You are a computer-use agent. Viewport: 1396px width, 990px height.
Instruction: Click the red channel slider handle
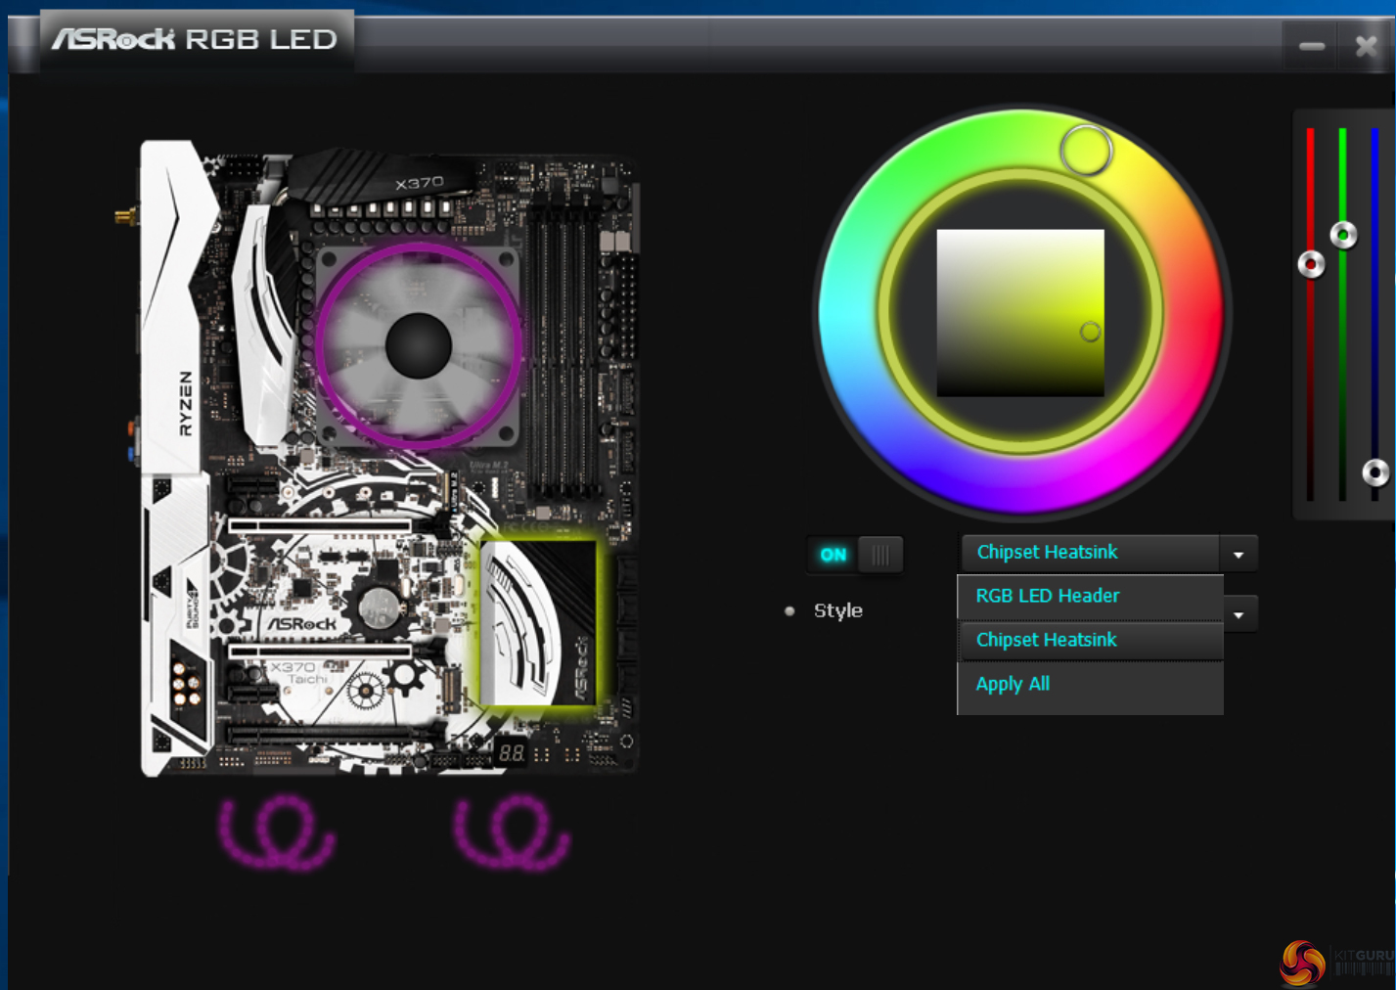click(1311, 264)
